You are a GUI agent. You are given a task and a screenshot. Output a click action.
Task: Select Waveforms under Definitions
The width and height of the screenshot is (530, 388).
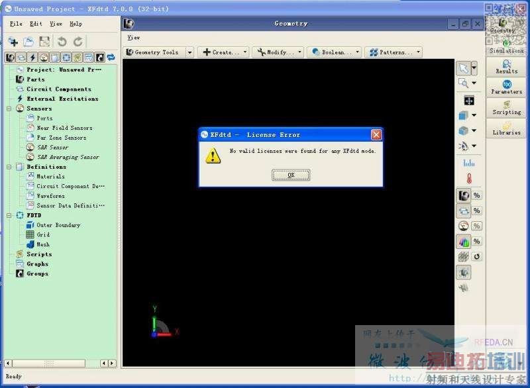coord(50,196)
